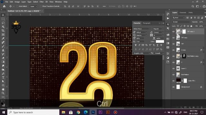Open the three-dots more options in options bar
This screenshot has width=206, height=115.
tap(104, 6)
